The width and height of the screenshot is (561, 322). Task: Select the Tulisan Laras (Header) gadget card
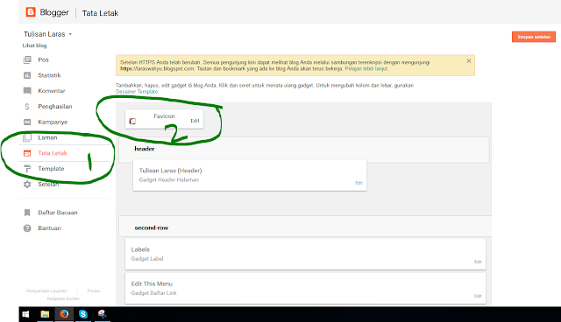[250, 175]
